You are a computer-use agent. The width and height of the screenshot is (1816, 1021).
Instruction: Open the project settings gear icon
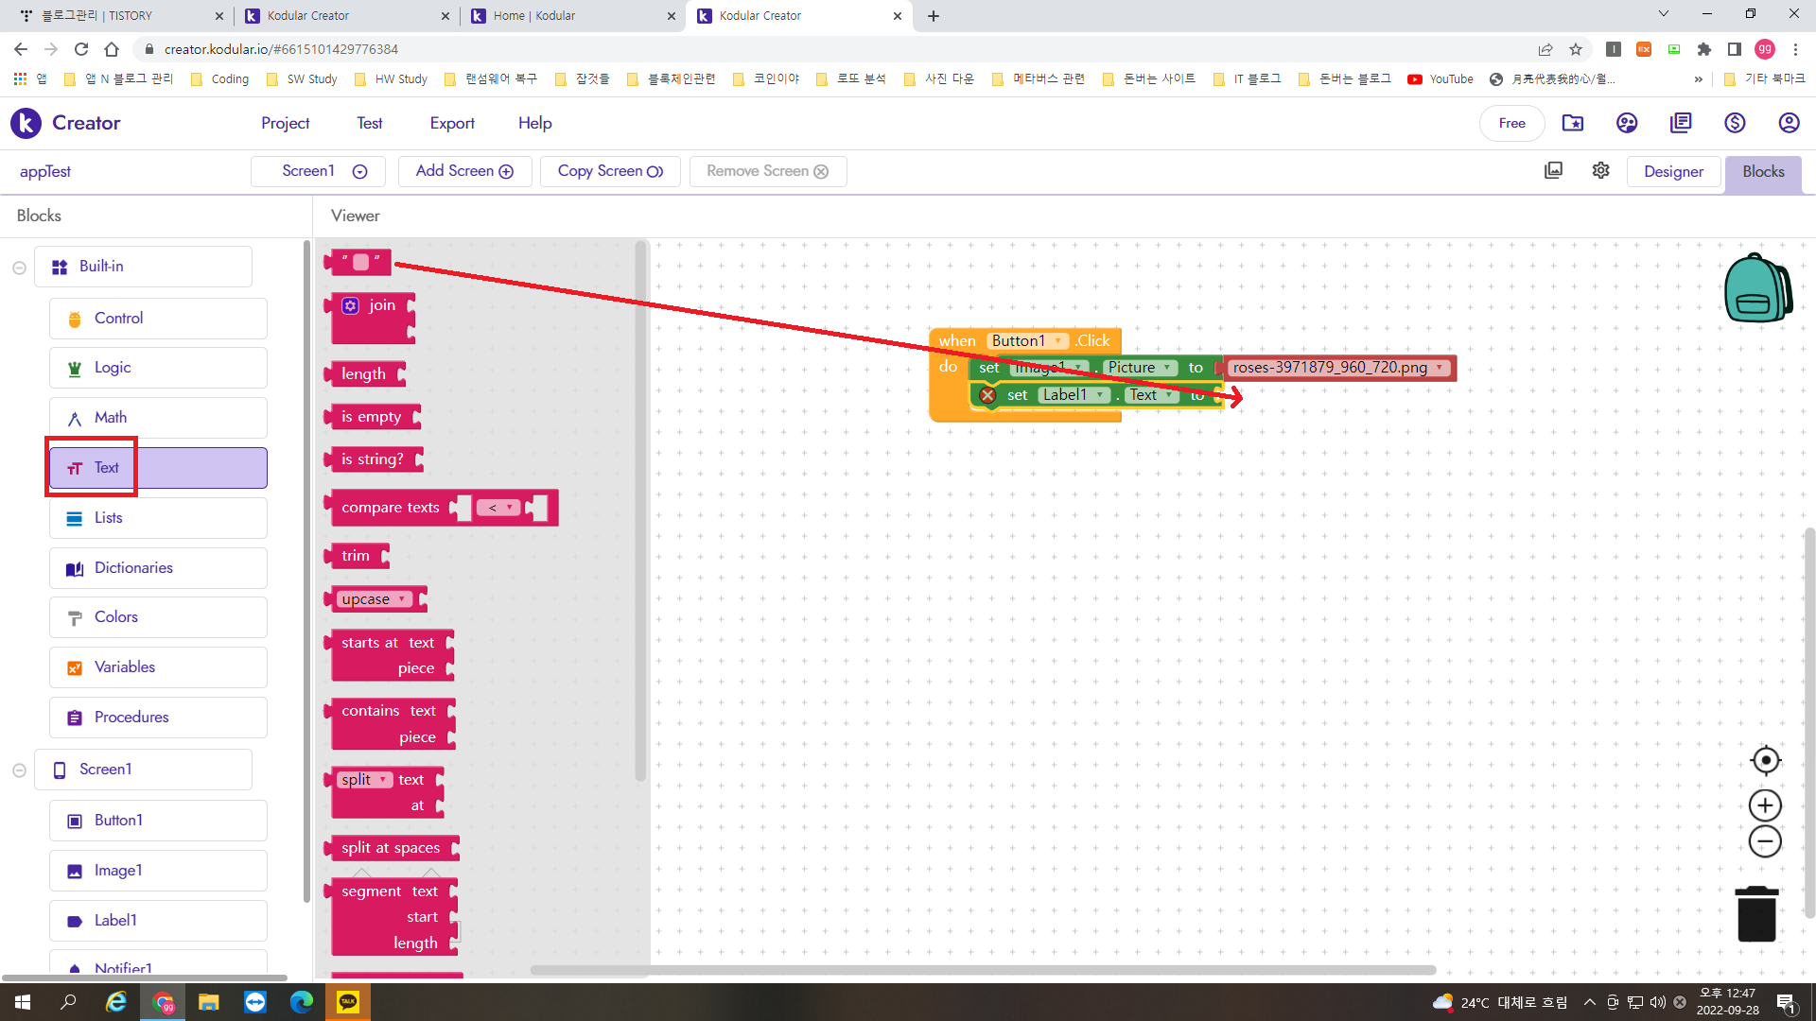point(1600,170)
